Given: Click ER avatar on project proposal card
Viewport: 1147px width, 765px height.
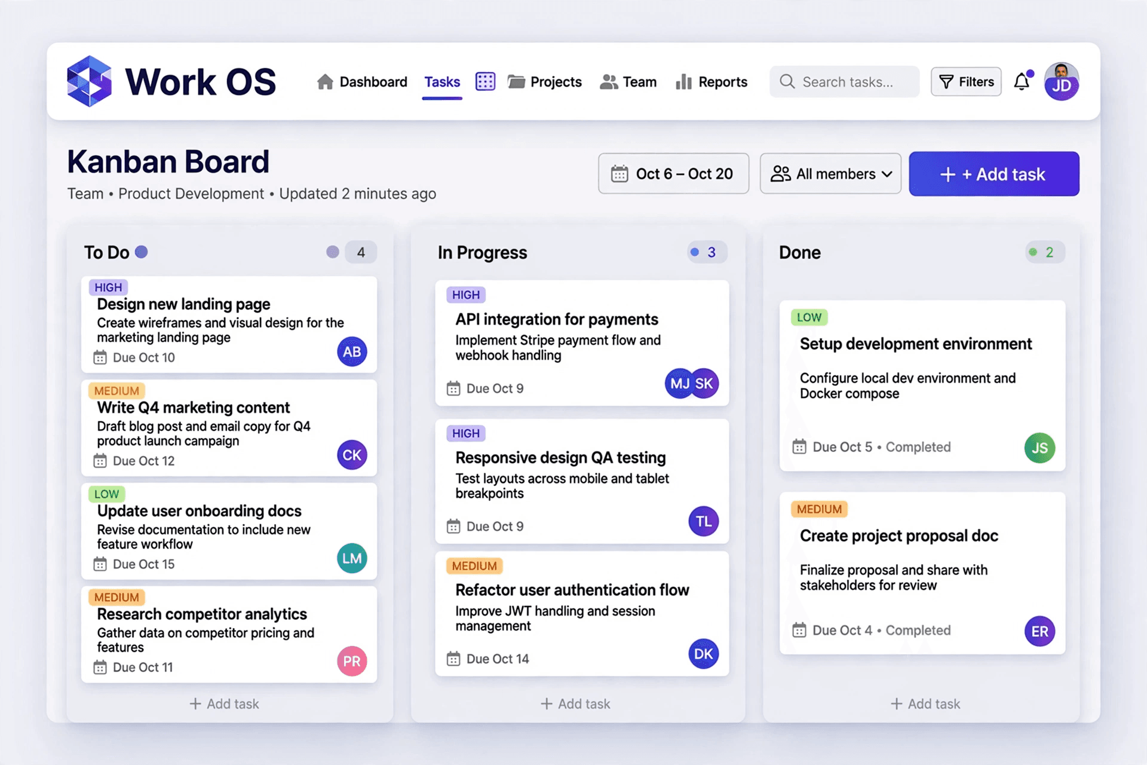Looking at the screenshot, I should (x=1040, y=631).
